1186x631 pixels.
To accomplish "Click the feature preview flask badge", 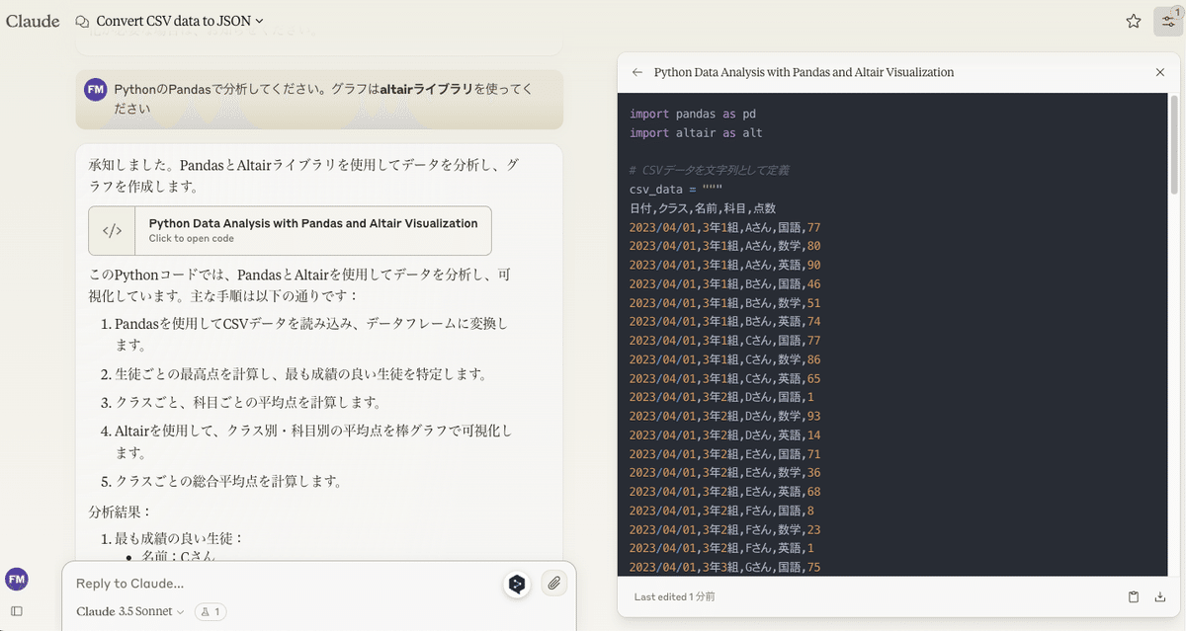I will 211,612.
